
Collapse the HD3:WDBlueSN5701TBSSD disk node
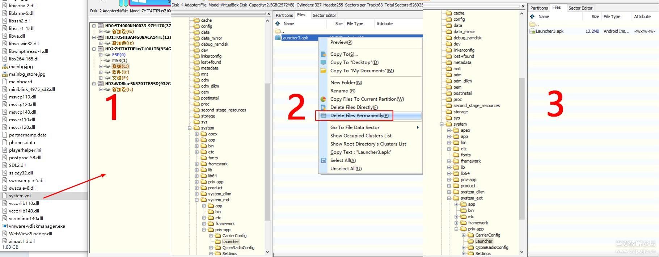(x=94, y=84)
